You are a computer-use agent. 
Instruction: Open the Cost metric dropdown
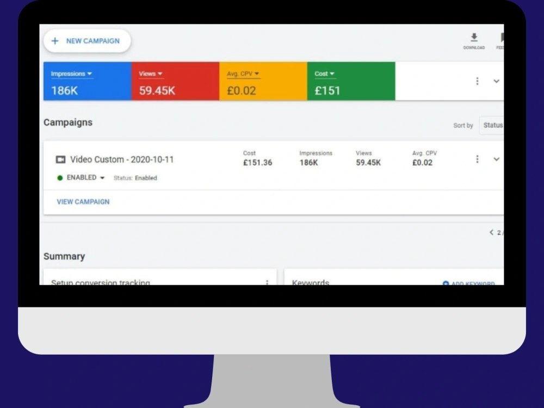tap(324, 74)
